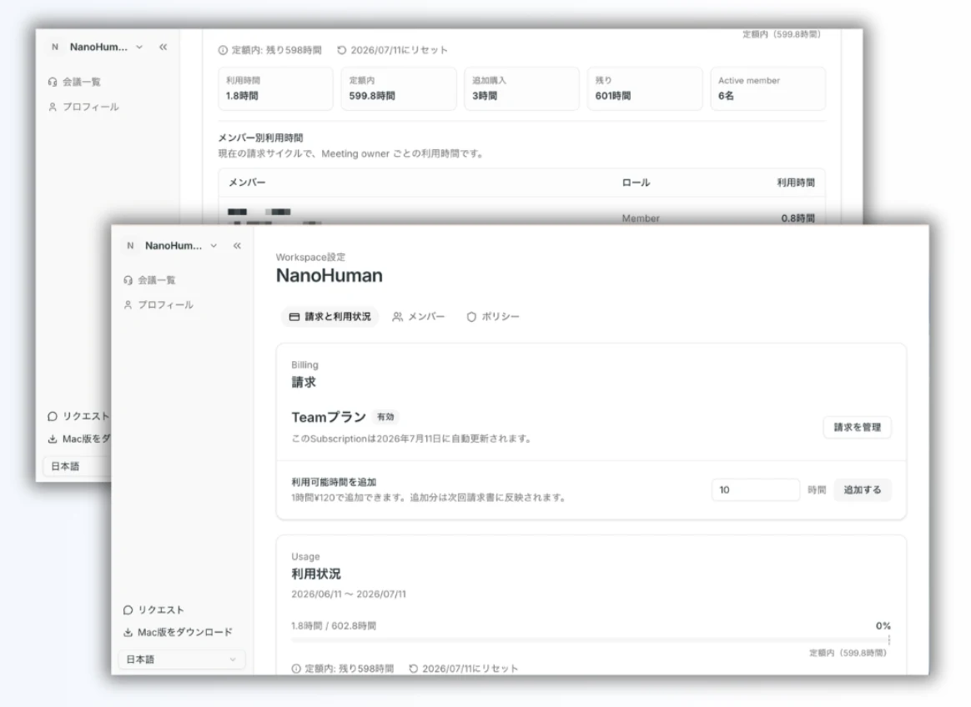Image resolution: width=971 pixels, height=707 pixels.
Task: Click the 追加購入 3時間 stat card
Action: (522, 88)
